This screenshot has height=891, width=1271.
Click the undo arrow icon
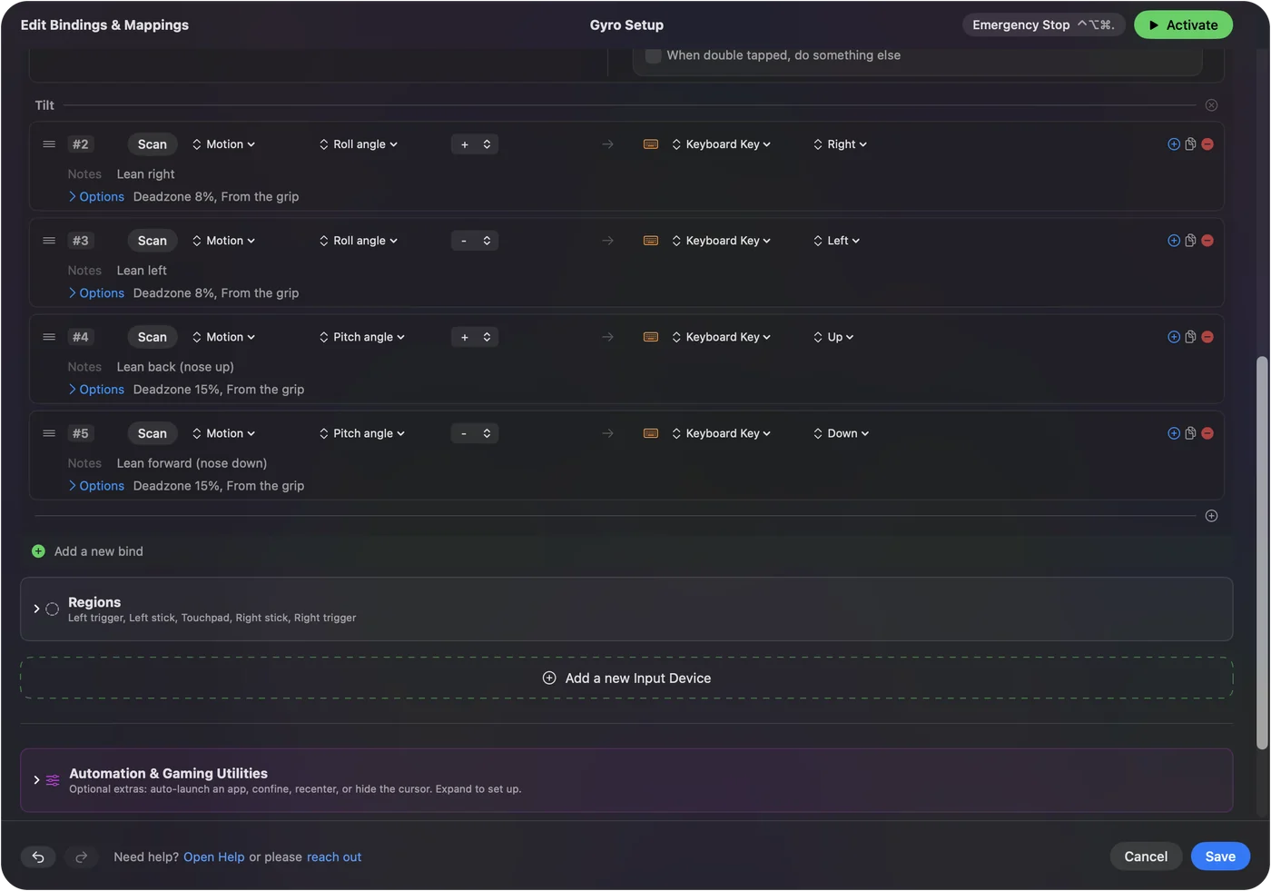pos(38,856)
